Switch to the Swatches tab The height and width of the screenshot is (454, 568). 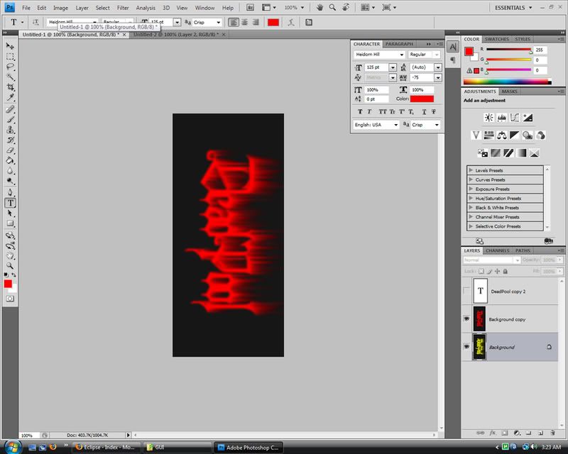tap(496, 39)
